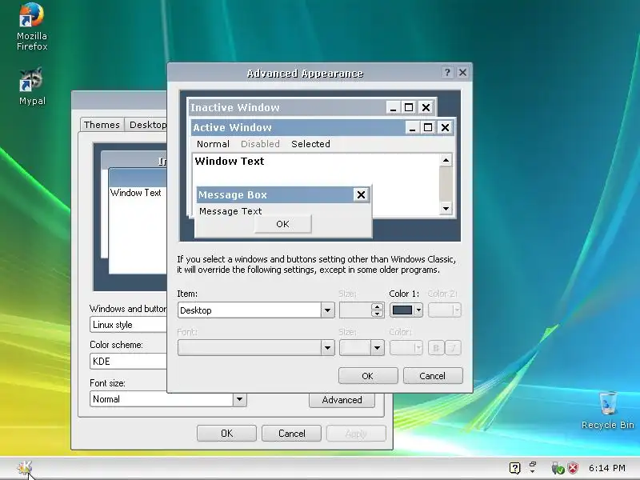Click the Message Box preview close button
The image size is (640, 480).
click(x=362, y=194)
